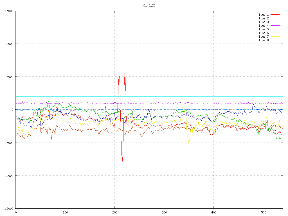Click the 300 x-axis tick label
Screen dimensions: 288x216
tap(164, 212)
